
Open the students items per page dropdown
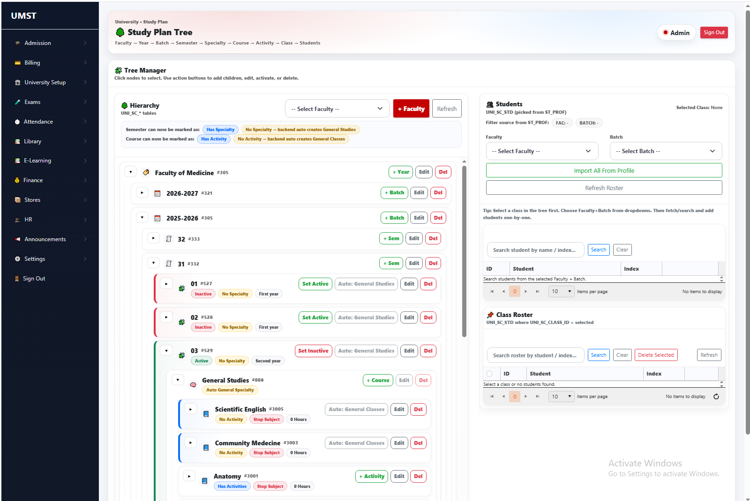point(562,291)
